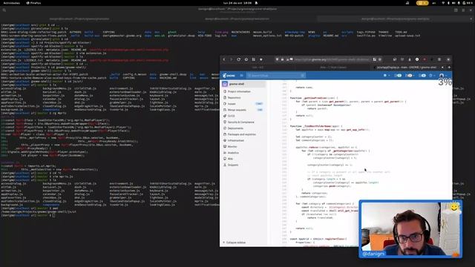
Task: Open the clock and calendar in top bar
Action: coord(237,3)
